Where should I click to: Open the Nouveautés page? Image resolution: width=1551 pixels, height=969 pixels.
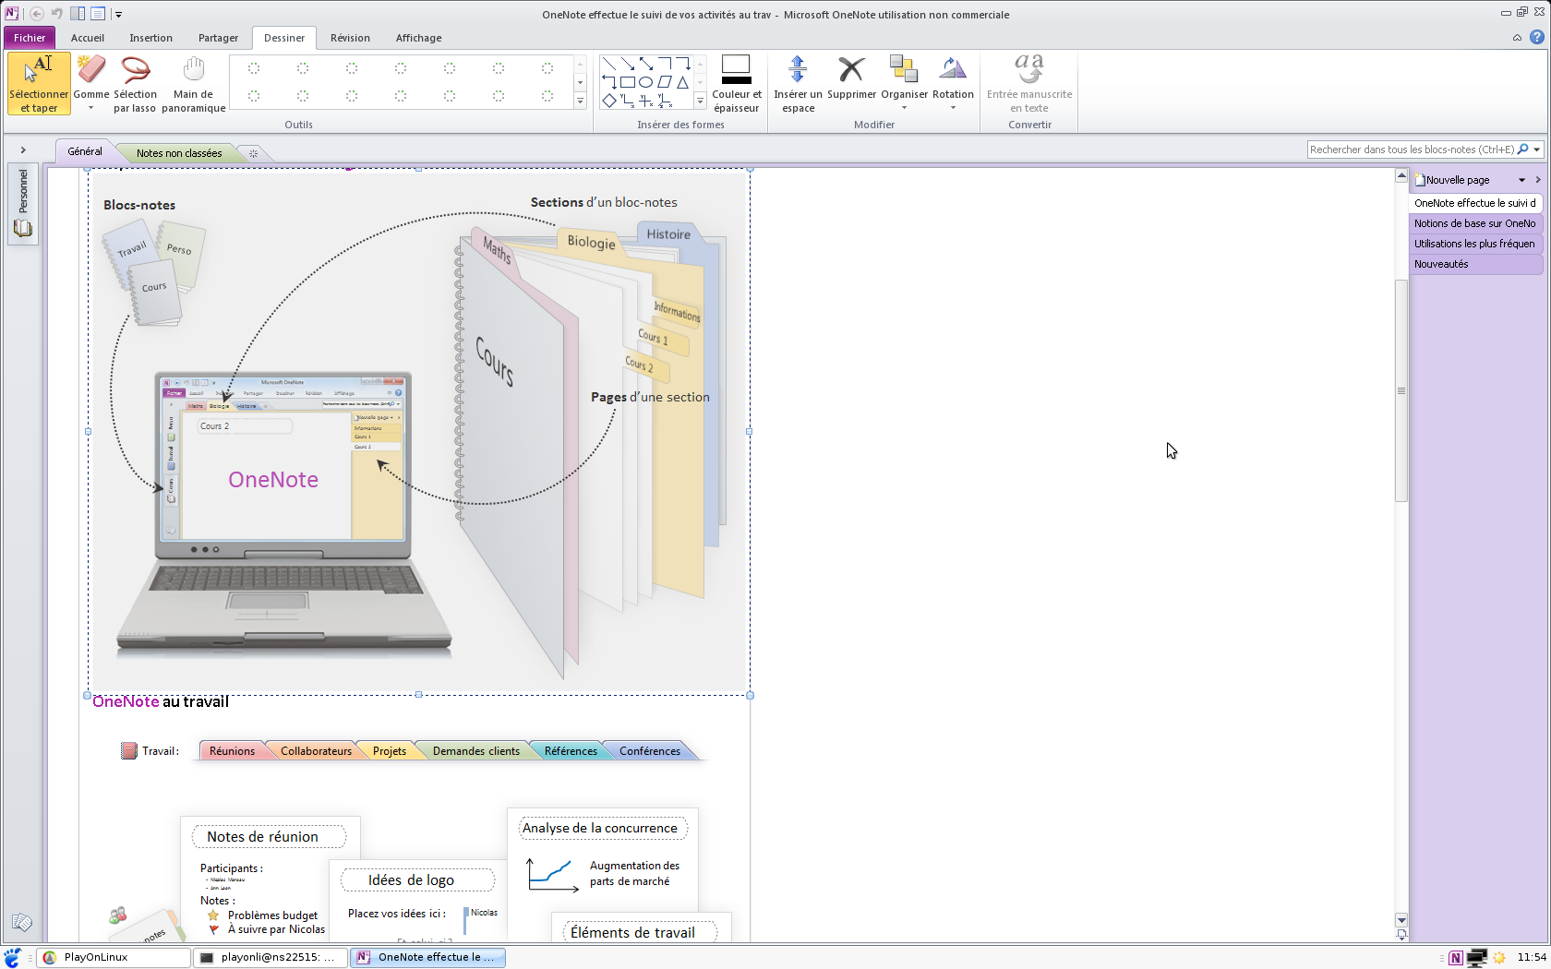(x=1441, y=264)
